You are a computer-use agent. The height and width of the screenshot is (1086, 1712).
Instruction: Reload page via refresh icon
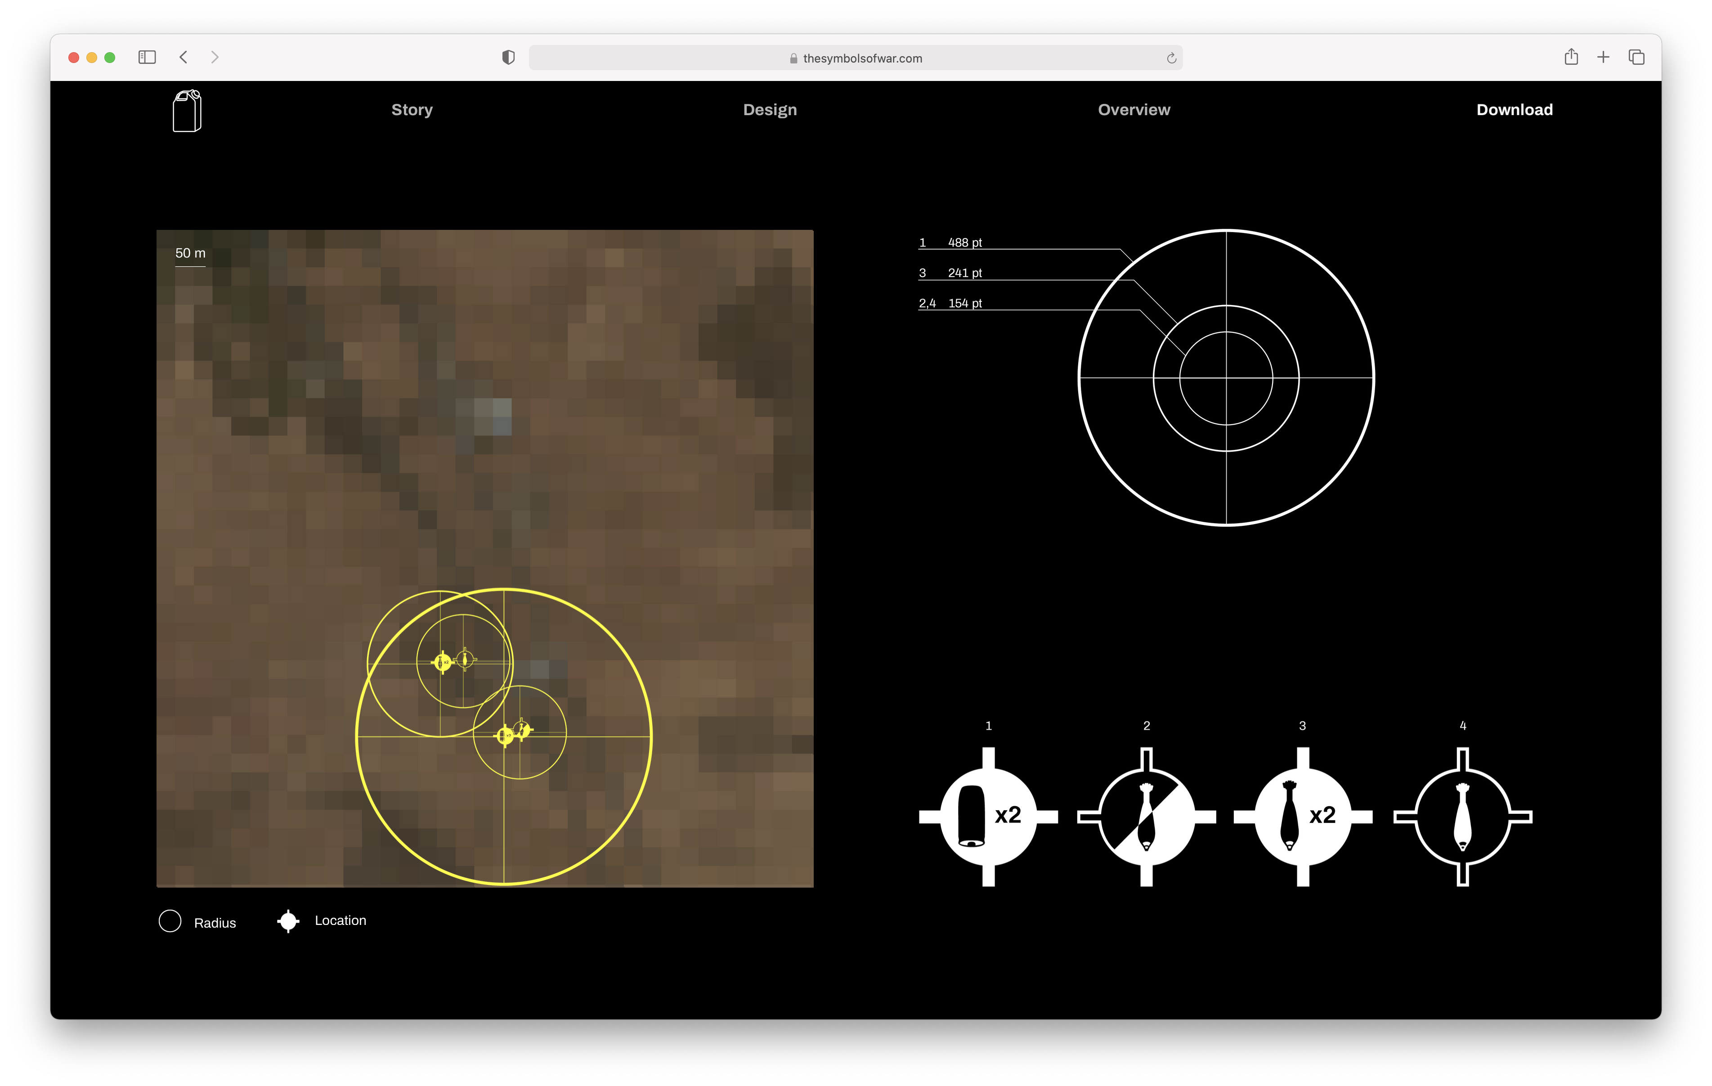point(1171,58)
